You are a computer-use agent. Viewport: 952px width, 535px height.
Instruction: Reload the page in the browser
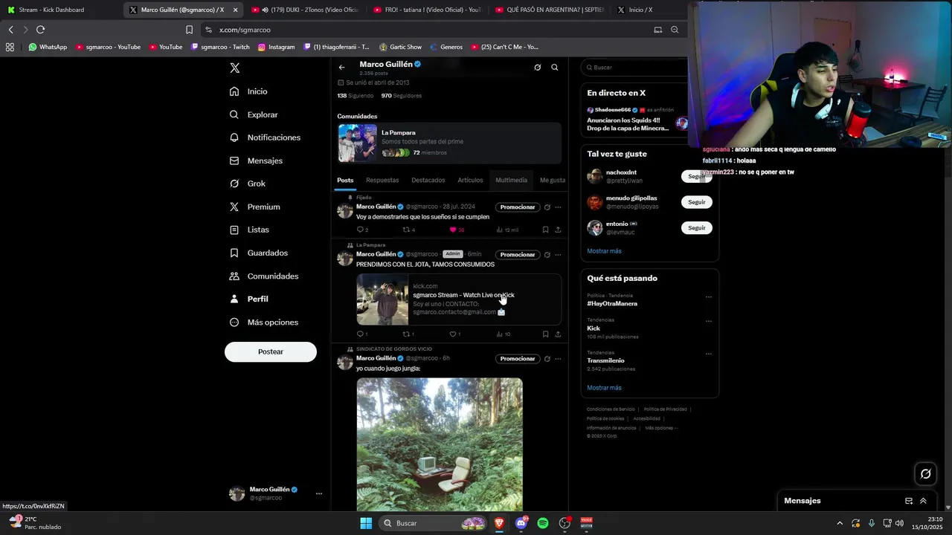pyautogui.click(x=40, y=30)
